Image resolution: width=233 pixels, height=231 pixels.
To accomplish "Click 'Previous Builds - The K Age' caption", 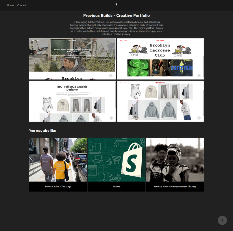I will tap(58, 187).
